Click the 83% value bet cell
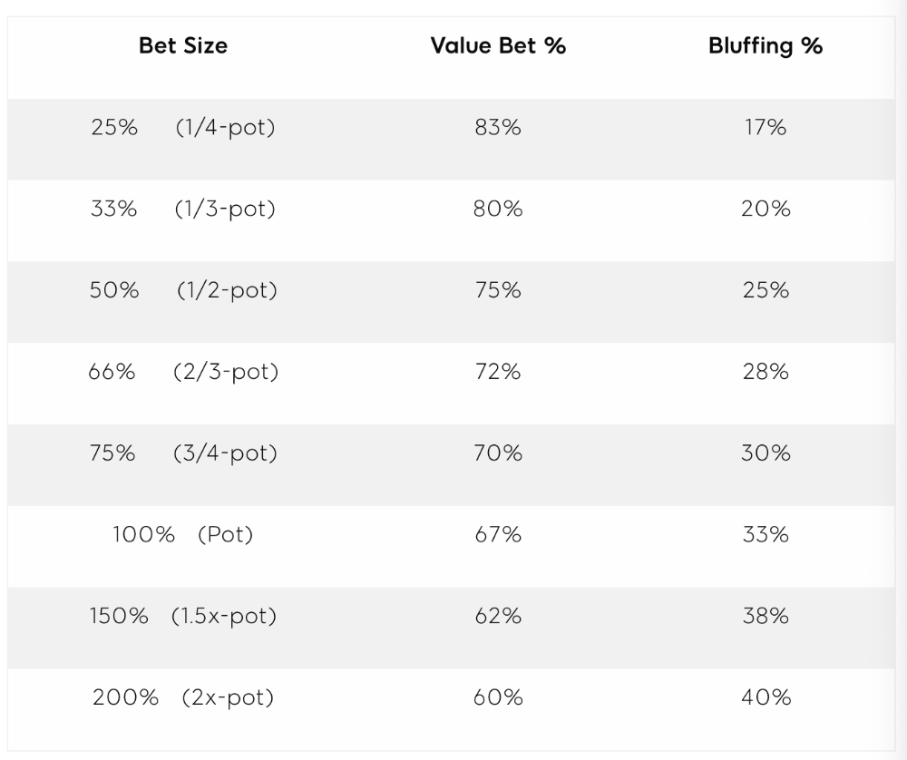 coord(498,127)
